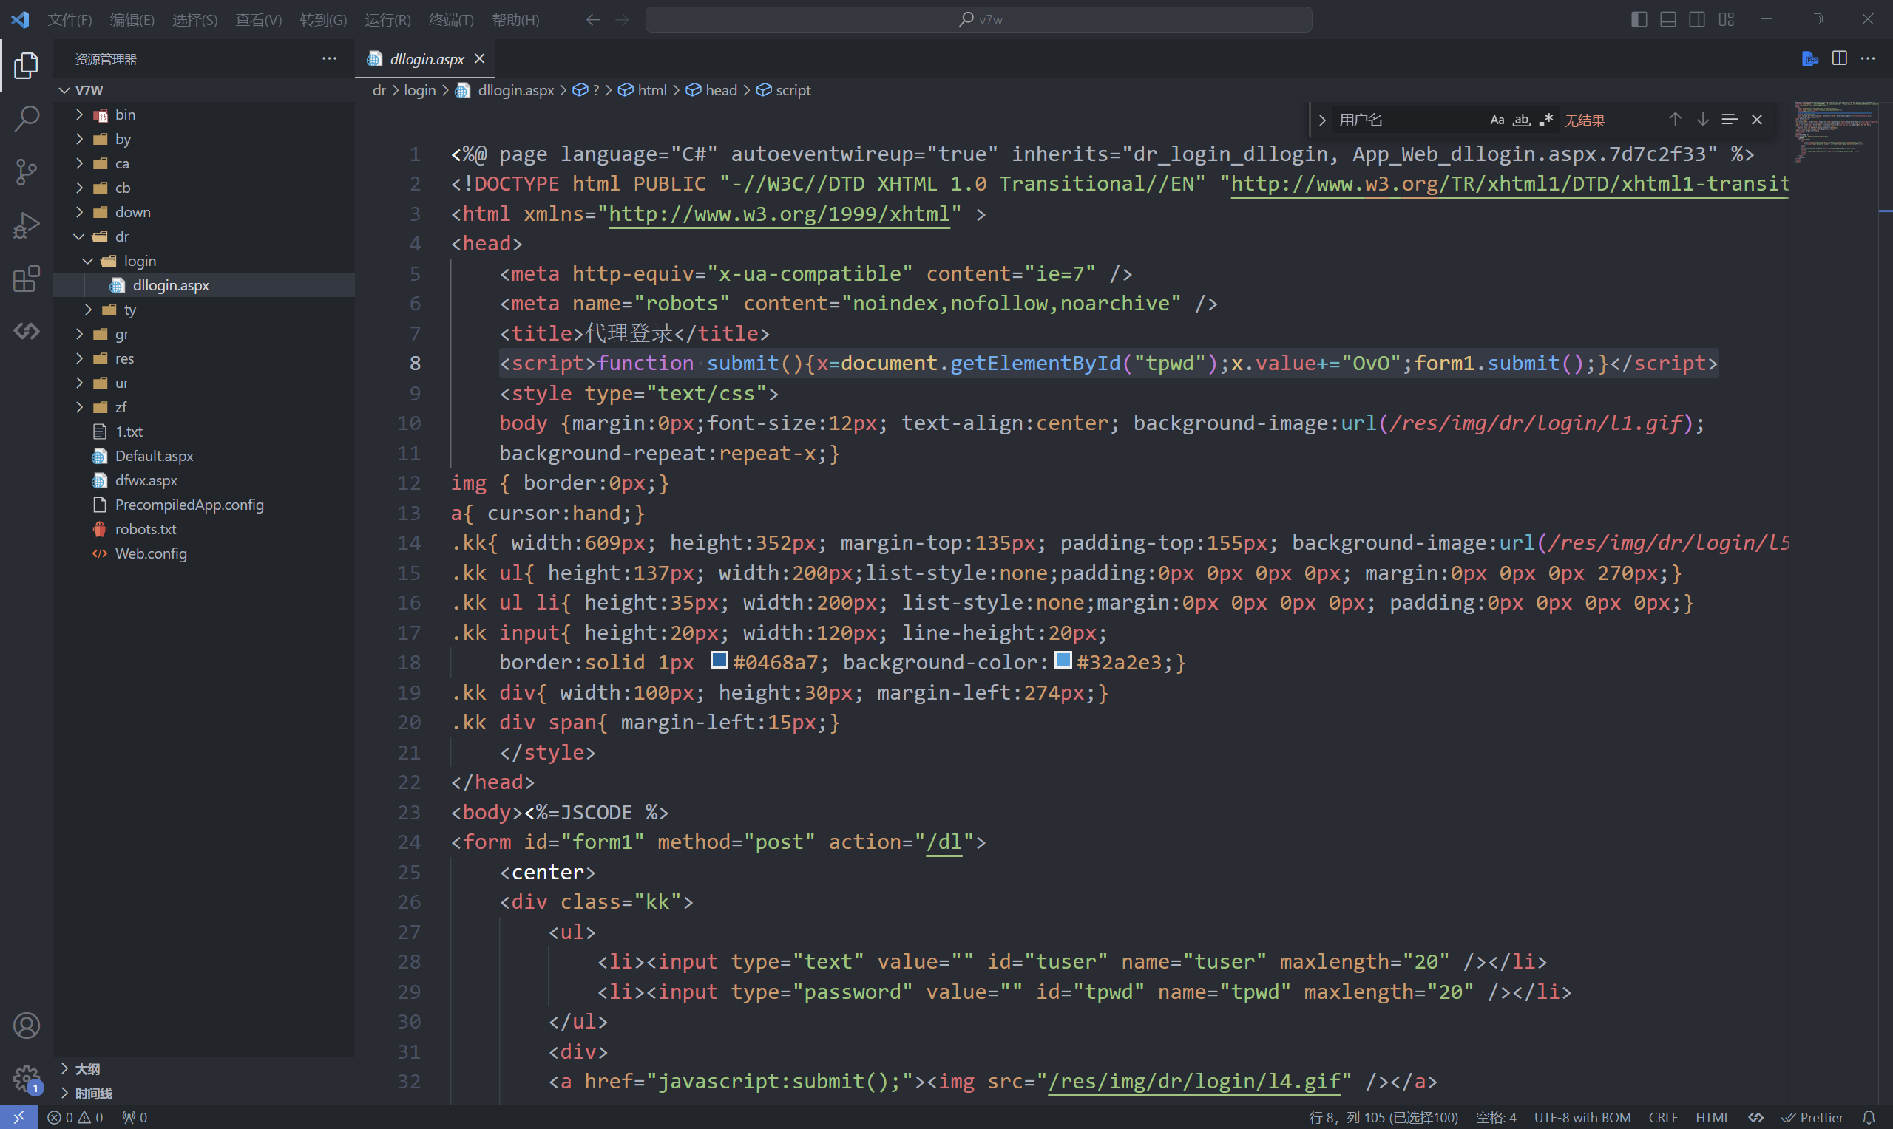Open Web.config file
This screenshot has height=1129, width=1893.
pos(204,553)
